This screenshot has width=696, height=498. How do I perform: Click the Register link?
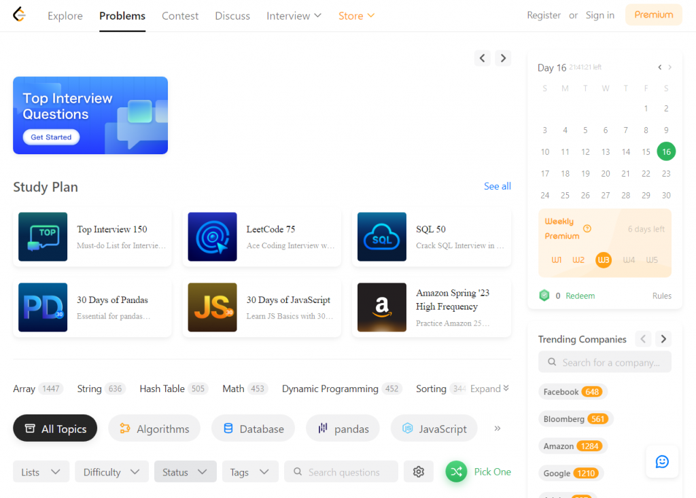(x=544, y=15)
